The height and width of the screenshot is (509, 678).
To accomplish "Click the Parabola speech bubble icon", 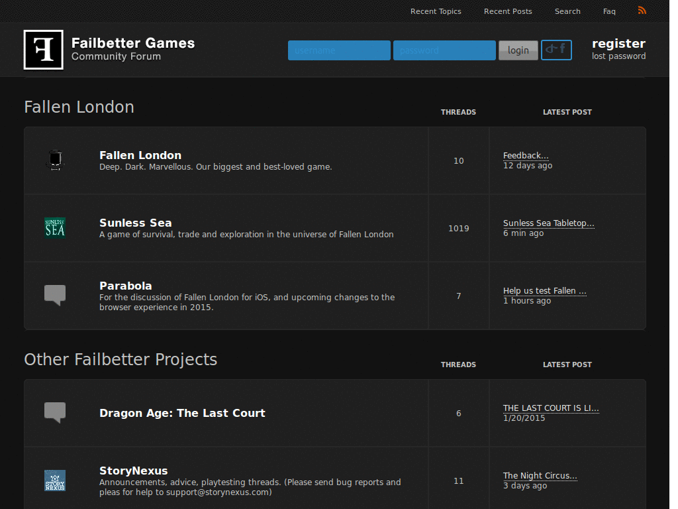I will [x=54, y=295].
